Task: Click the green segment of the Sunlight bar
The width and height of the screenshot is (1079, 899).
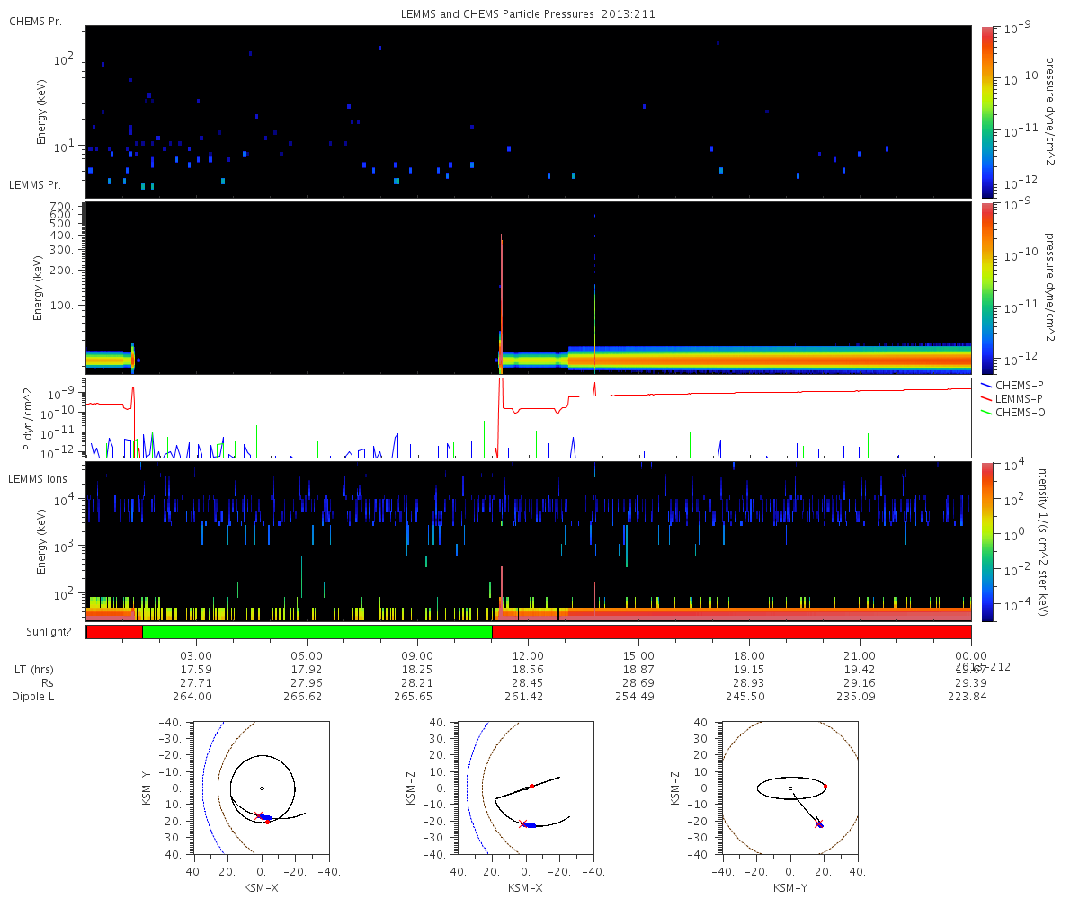Action: click(317, 632)
